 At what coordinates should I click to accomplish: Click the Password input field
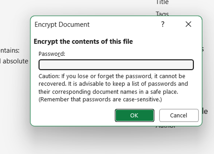coord(116,65)
